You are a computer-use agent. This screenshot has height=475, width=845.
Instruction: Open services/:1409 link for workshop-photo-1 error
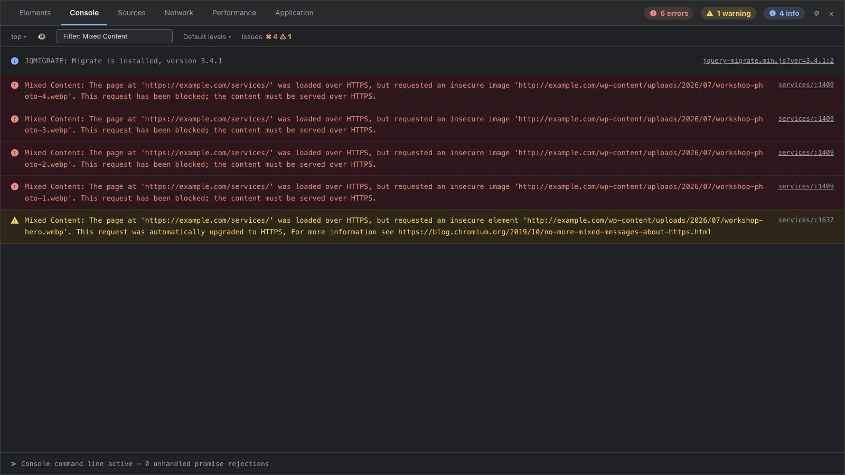pyautogui.click(x=806, y=186)
